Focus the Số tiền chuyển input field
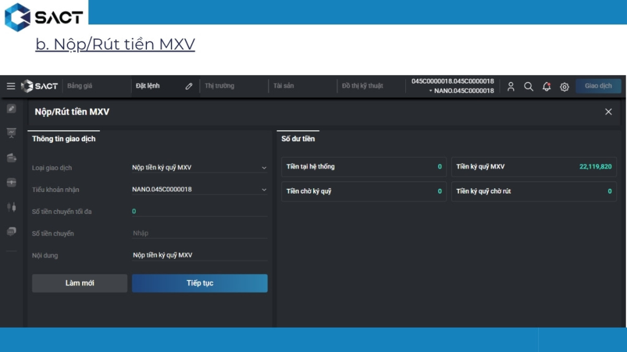 click(200, 233)
